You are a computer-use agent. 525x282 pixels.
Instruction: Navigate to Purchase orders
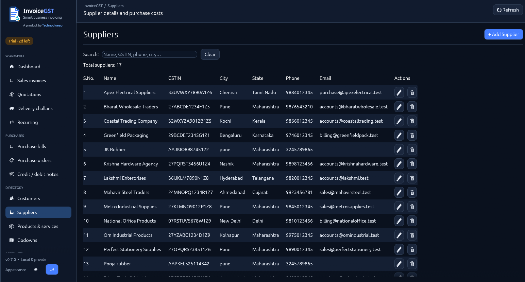point(38,160)
